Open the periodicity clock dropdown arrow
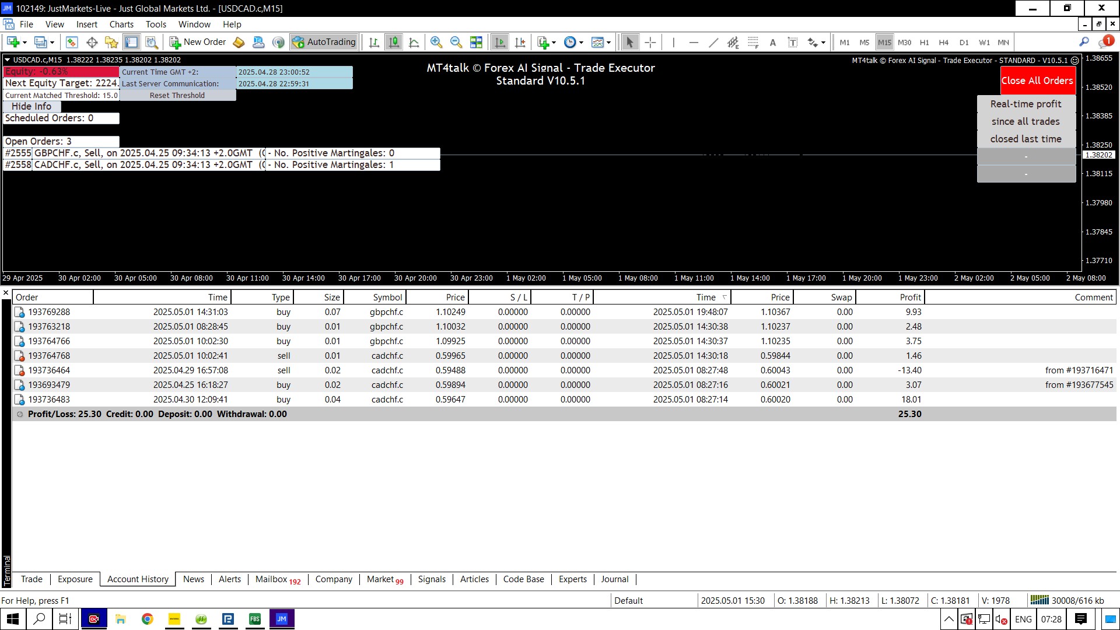The image size is (1120, 630). click(581, 42)
